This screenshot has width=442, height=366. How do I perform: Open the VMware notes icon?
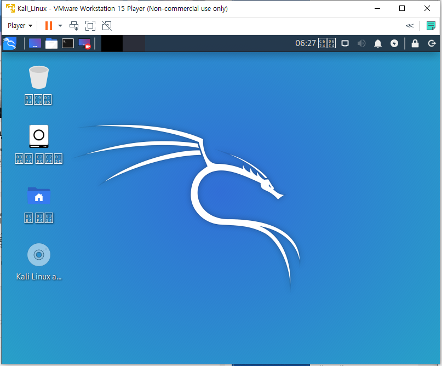430,26
